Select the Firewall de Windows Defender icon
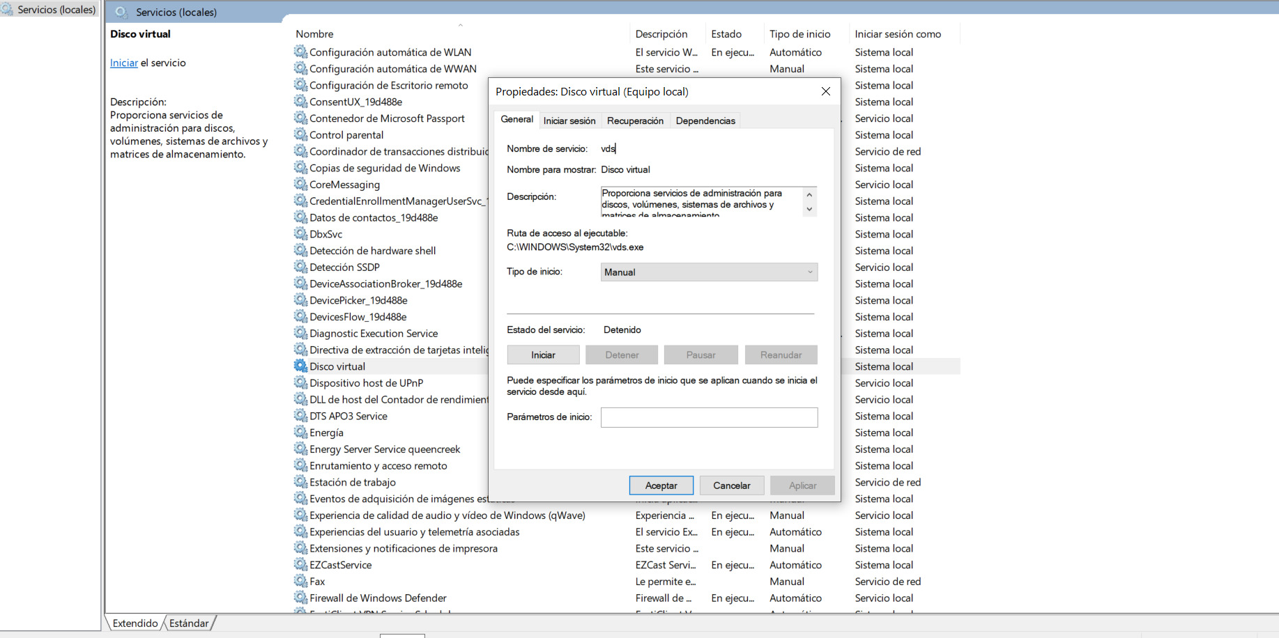 300,598
